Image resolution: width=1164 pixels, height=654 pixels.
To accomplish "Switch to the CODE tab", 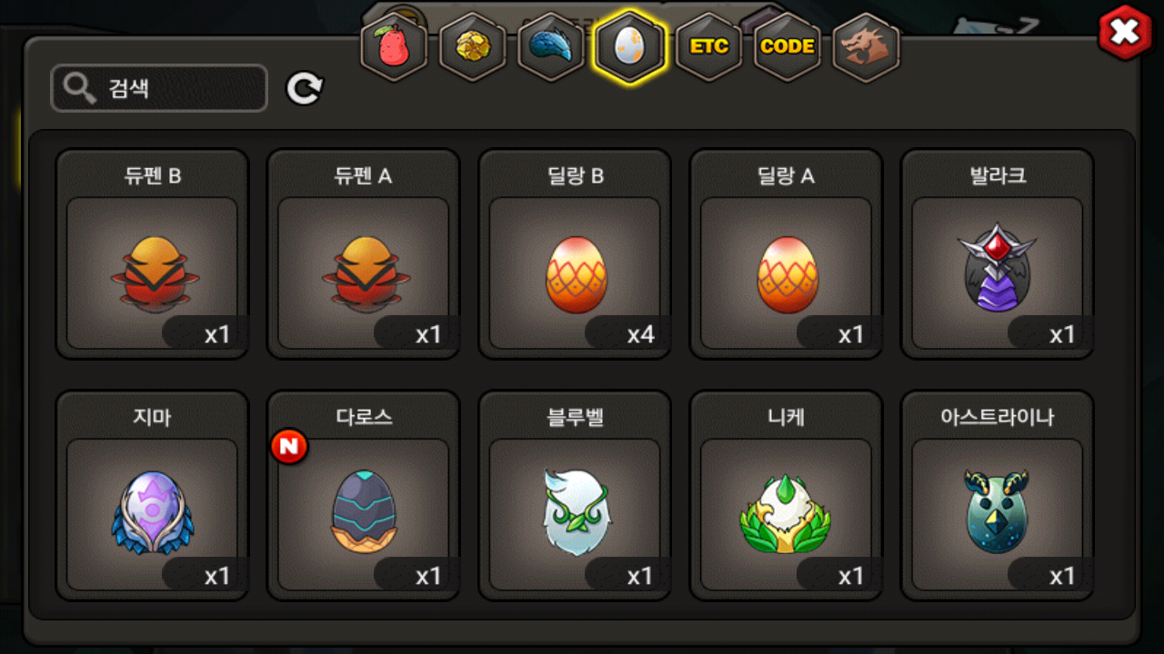I will click(787, 46).
